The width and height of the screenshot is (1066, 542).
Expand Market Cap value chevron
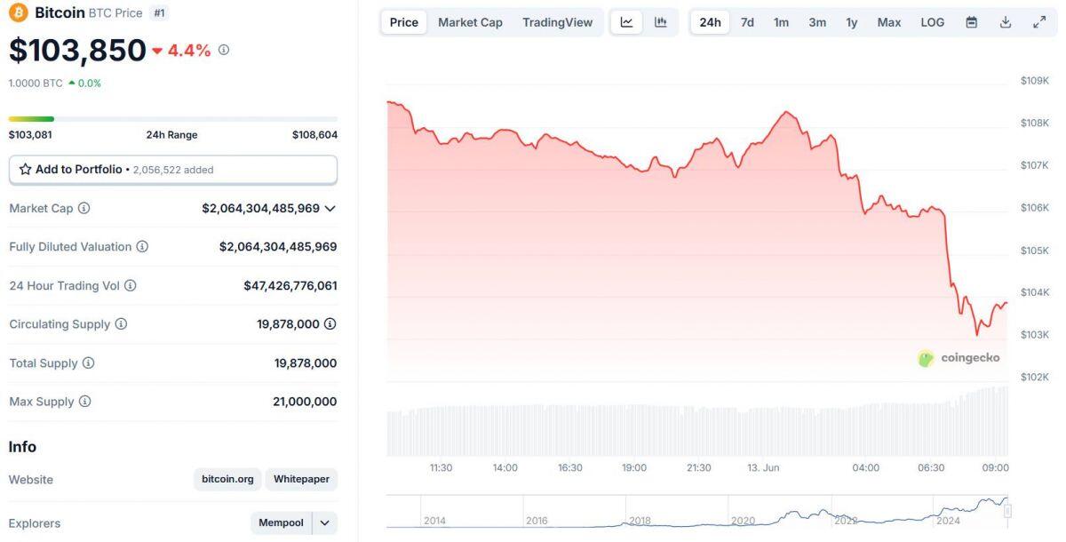330,208
